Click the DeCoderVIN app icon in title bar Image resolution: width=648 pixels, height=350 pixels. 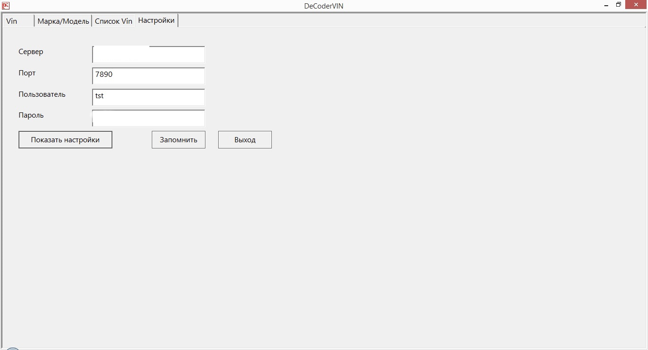(6, 6)
